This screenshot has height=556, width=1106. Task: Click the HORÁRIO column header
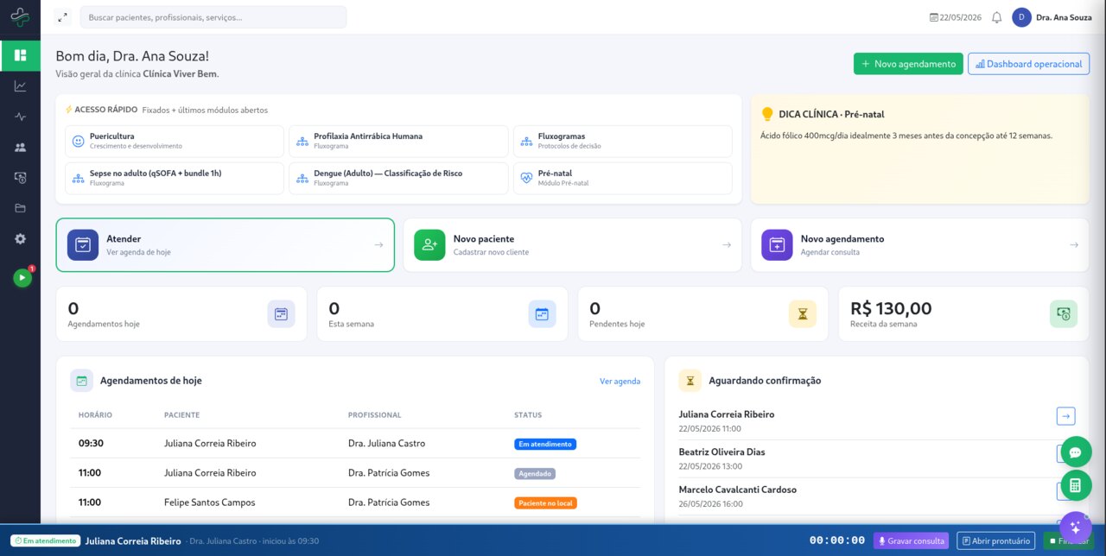[x=95, y=415]
